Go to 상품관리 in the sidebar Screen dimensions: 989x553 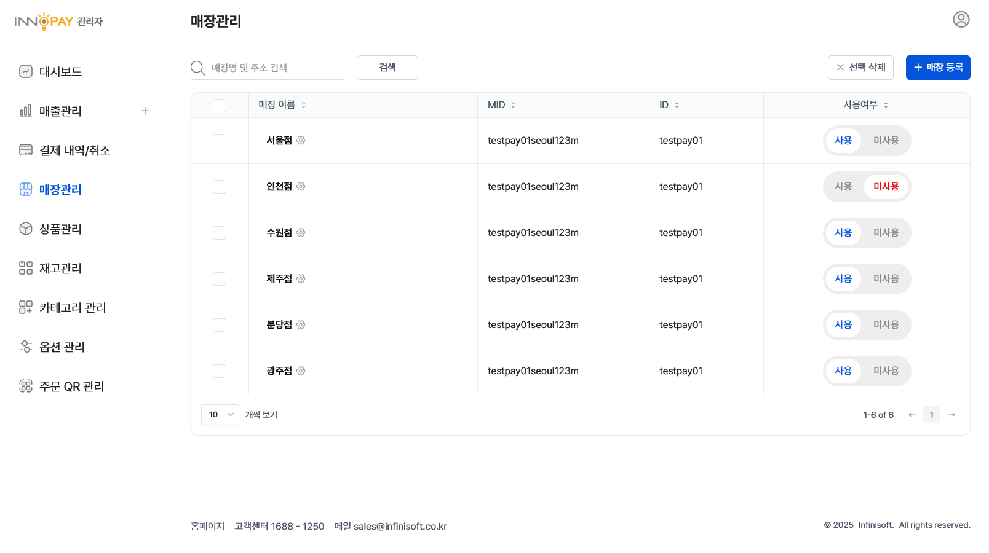coord(60,229)
